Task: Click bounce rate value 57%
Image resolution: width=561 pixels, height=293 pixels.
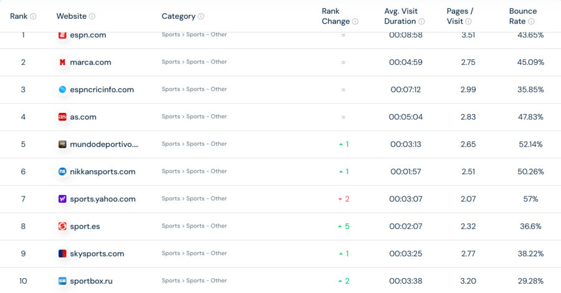Action: (530, 199)
